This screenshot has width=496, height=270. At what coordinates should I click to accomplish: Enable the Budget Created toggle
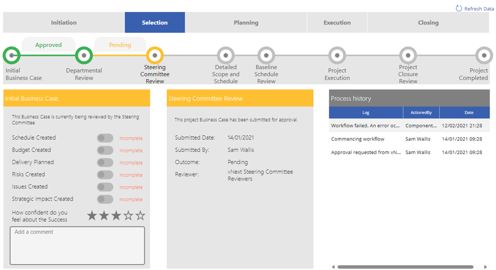point(105,150)
